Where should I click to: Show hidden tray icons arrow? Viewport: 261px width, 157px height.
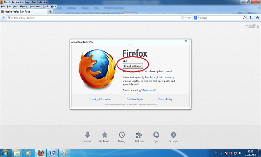(x=221, y=153)
